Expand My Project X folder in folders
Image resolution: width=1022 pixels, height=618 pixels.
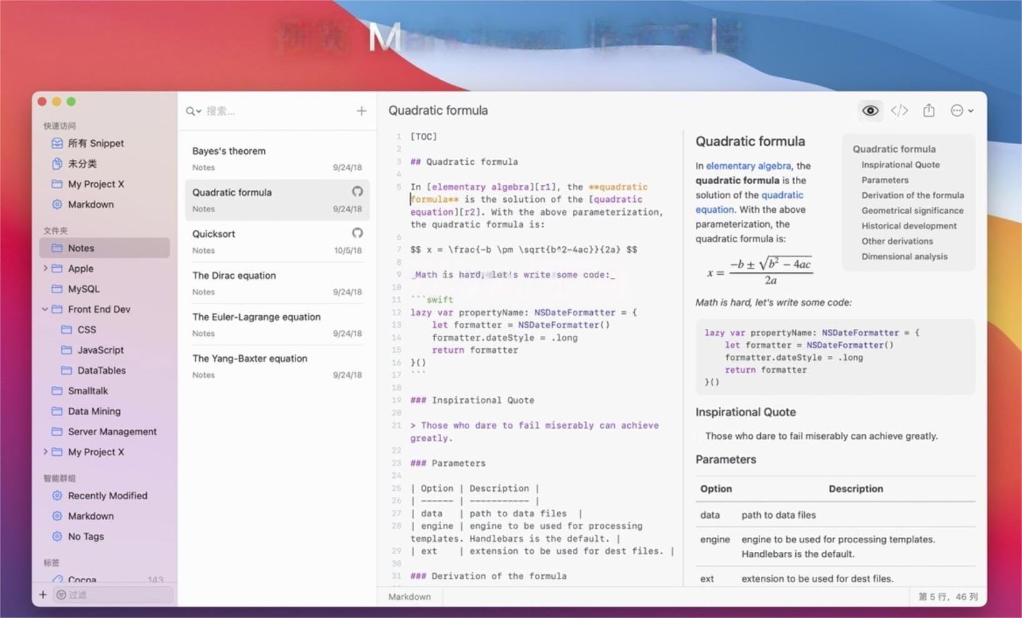tap(45, 452)
